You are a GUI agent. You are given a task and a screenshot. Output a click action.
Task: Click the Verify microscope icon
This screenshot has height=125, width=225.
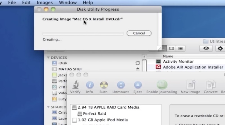75,85
